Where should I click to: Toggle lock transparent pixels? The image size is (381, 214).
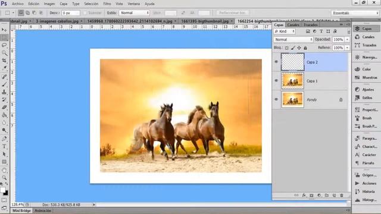tap(287, 48)
